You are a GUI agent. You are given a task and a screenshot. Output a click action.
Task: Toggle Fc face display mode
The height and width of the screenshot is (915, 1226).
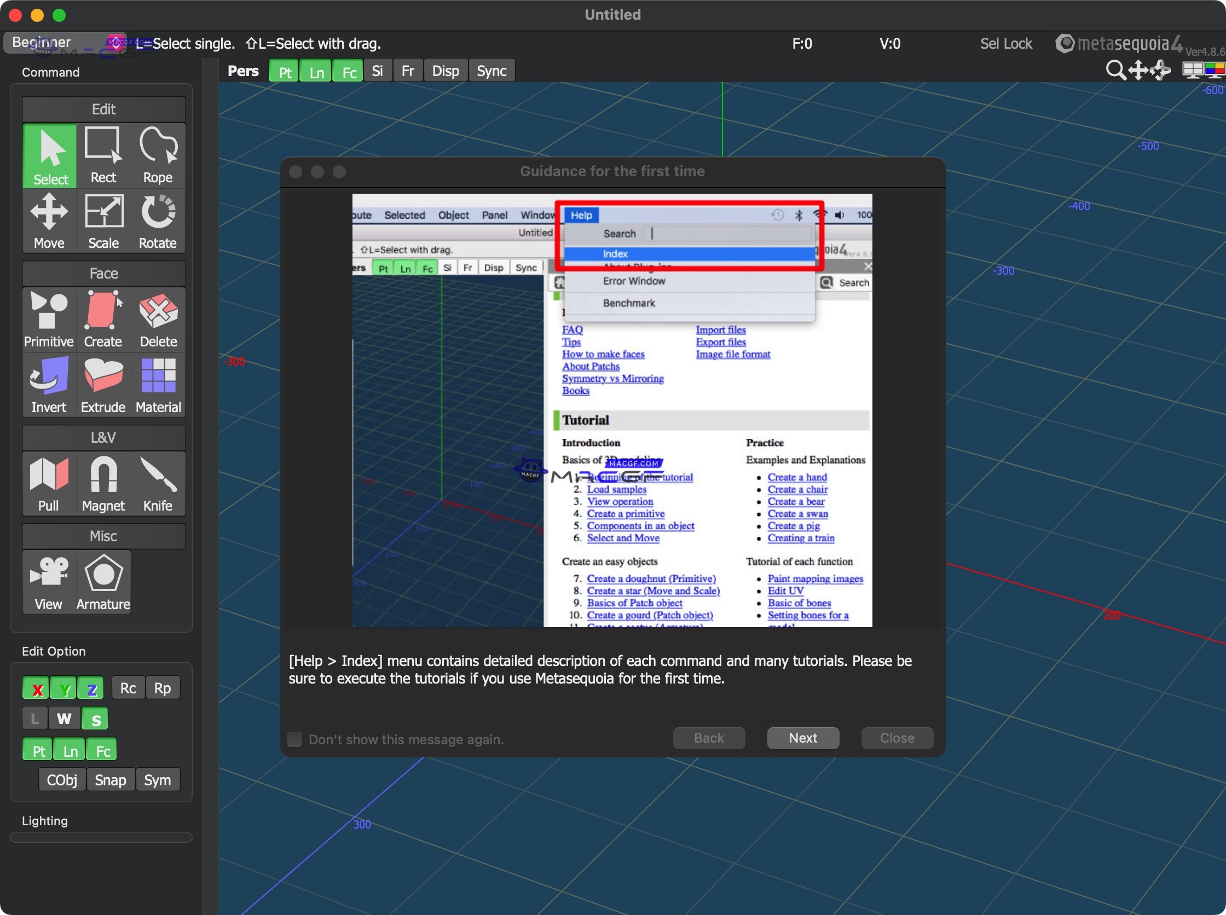(348, 71)
